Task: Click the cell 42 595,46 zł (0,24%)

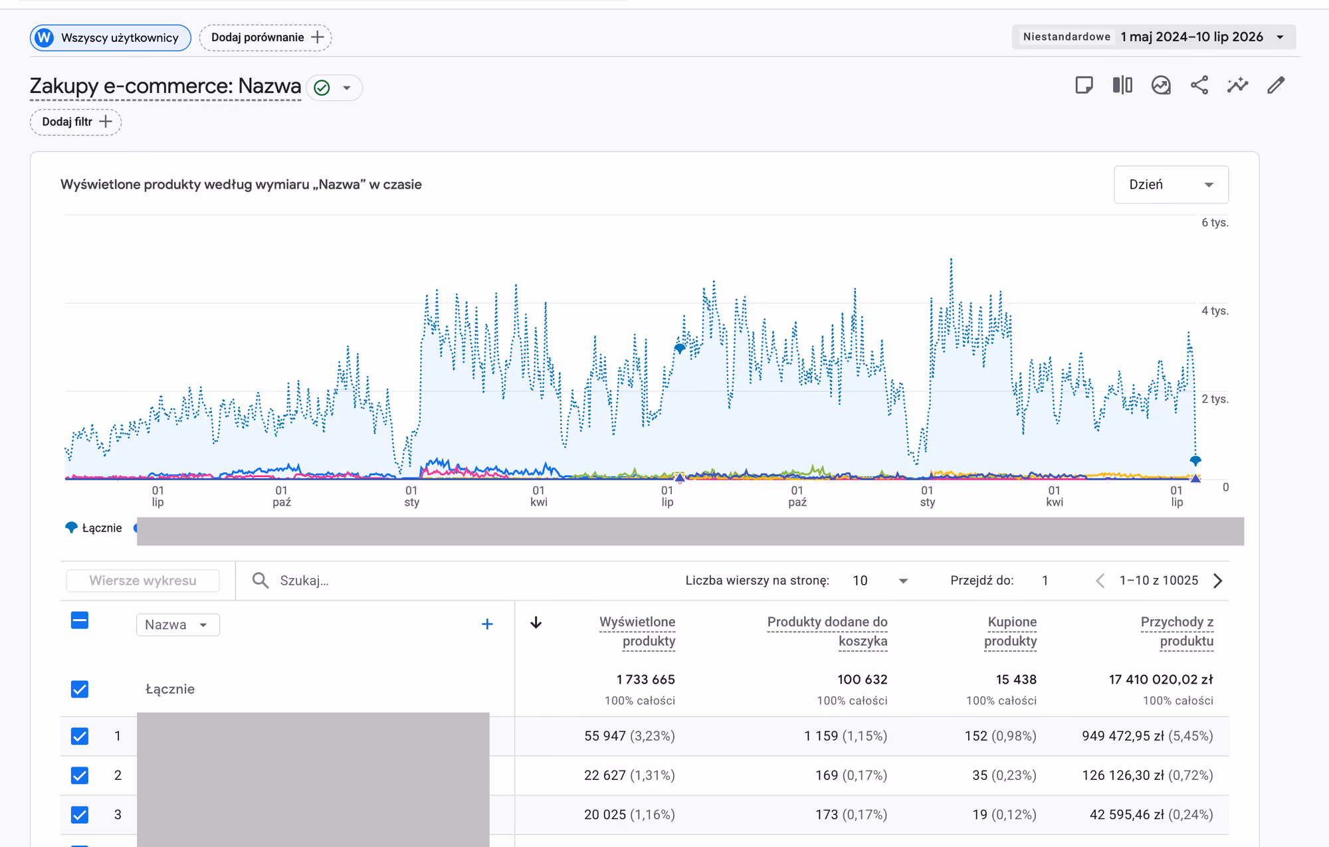Action: click(1152, 814)
